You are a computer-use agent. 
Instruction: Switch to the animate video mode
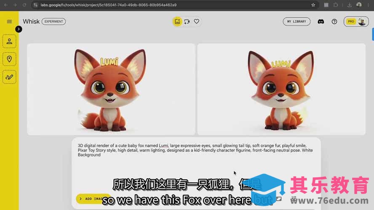click(187, 21)
